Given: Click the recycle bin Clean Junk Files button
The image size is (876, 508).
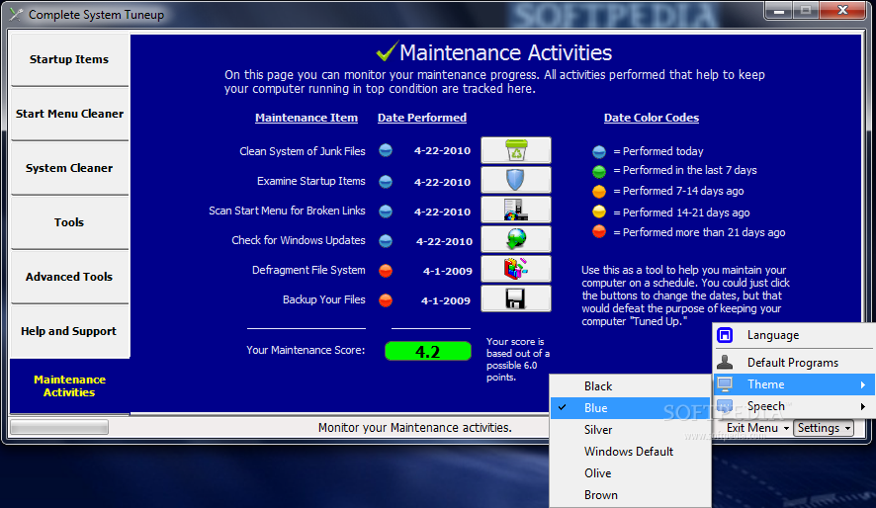Looking at the screenshot, I should click(x=516, y=150).
